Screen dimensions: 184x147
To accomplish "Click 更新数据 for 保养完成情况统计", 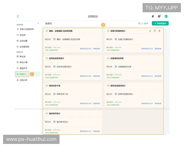I will tap(158, 104).
